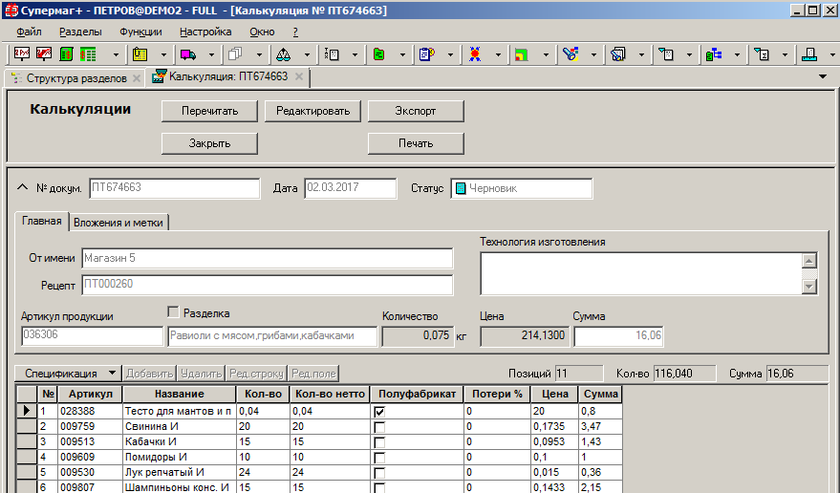Open the tab list arrow at right of tab bar
This screenshot has width=840, height=493.
[x=823, y=76]
